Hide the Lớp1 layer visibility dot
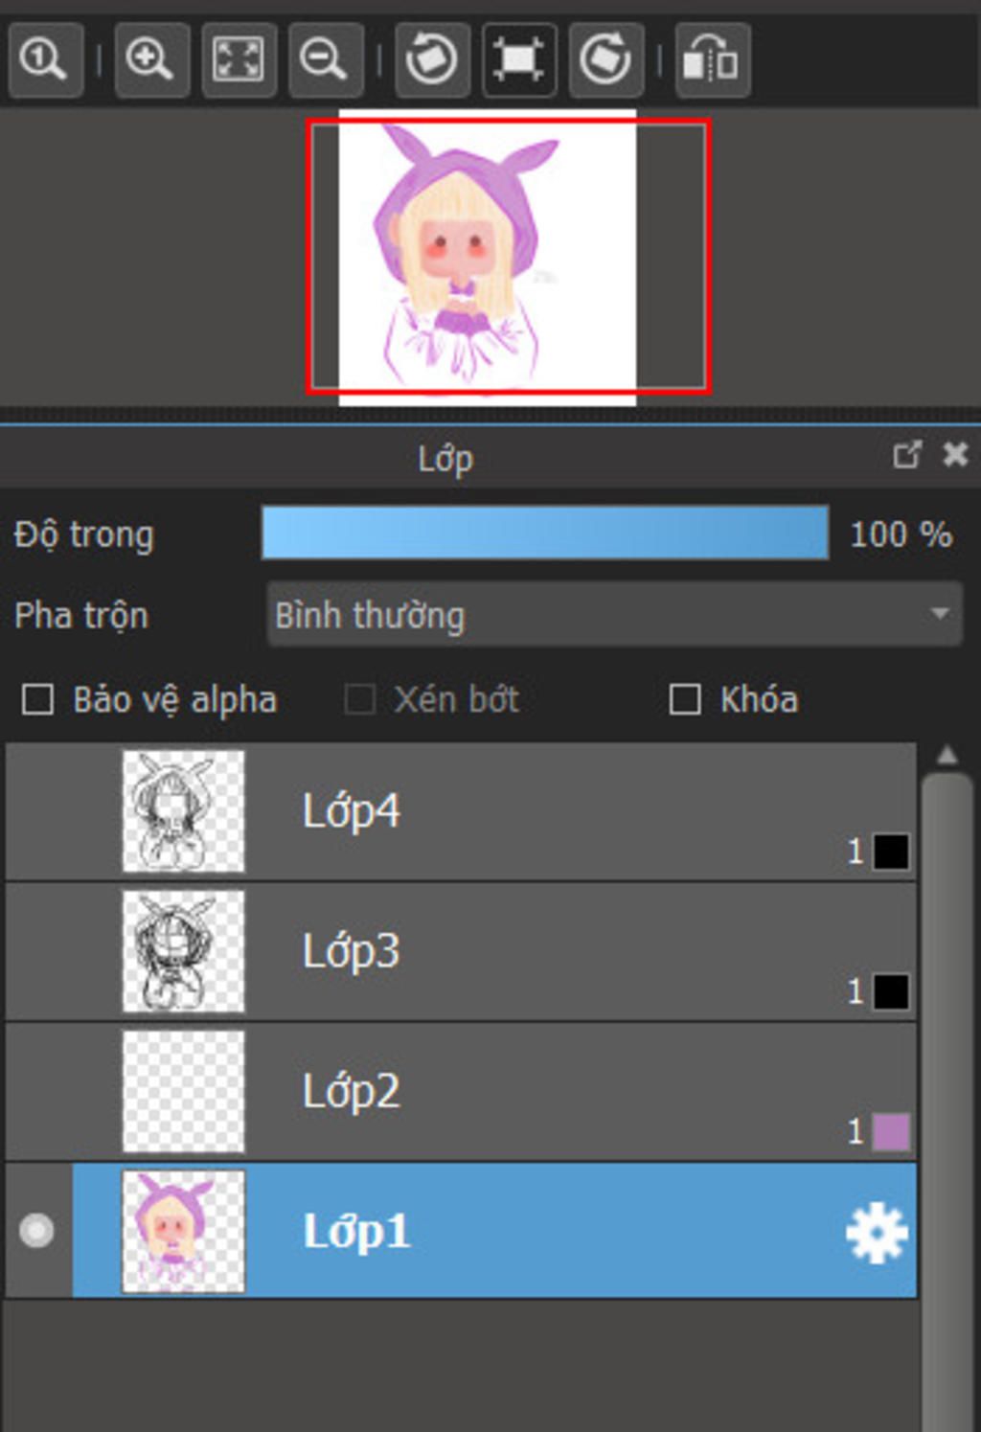 pos(37,1231)
